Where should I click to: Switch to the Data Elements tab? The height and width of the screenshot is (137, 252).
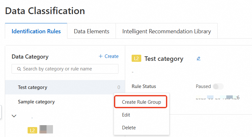(91, 31)
